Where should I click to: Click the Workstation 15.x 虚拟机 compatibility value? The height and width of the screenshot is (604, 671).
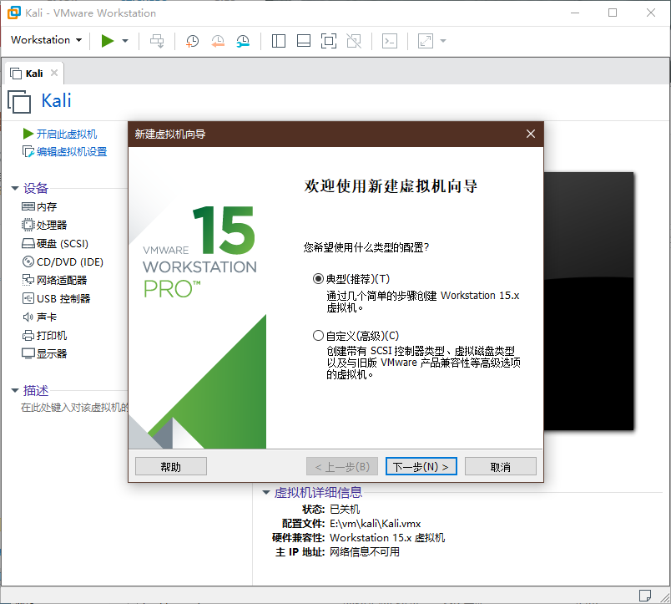pyautogui.click(x=387, y=538)
